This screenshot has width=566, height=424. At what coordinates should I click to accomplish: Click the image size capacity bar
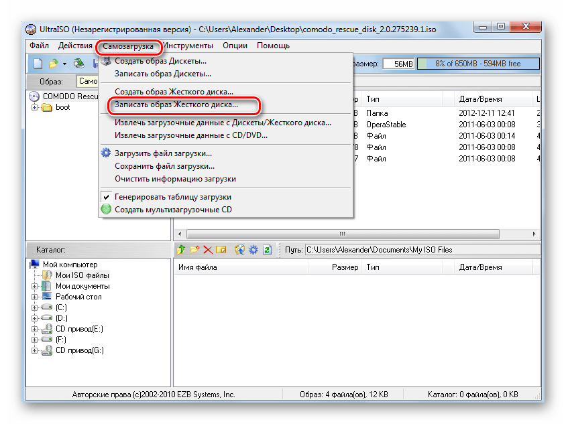[x=477, y=64]
